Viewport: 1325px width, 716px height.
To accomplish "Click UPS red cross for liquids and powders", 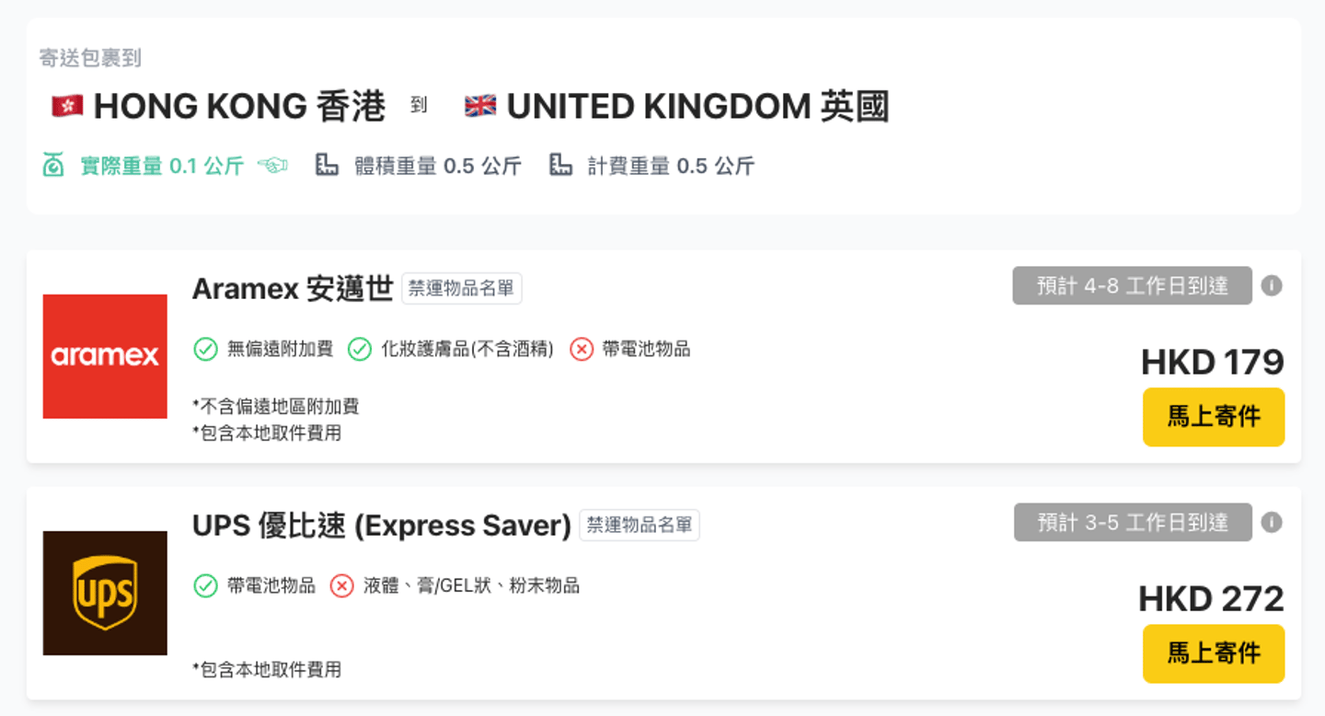I will tap(341, 586).
